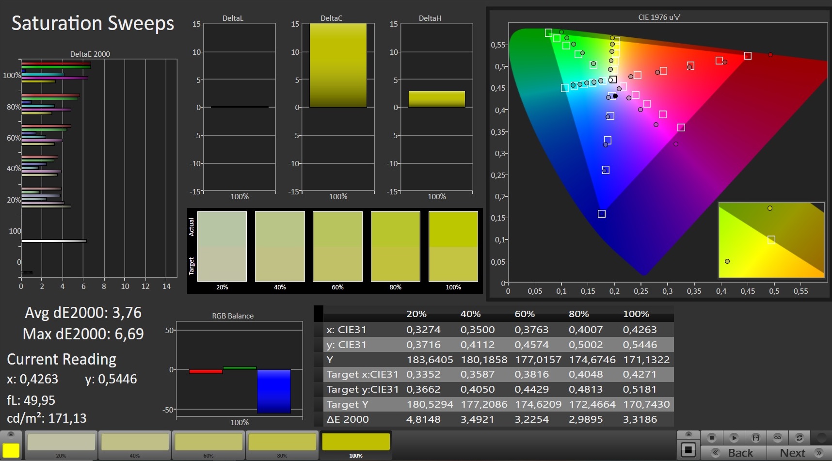Click the 100% column header in the data table
The height and width of the screenshot is (461, 832).
coord(636,314)
